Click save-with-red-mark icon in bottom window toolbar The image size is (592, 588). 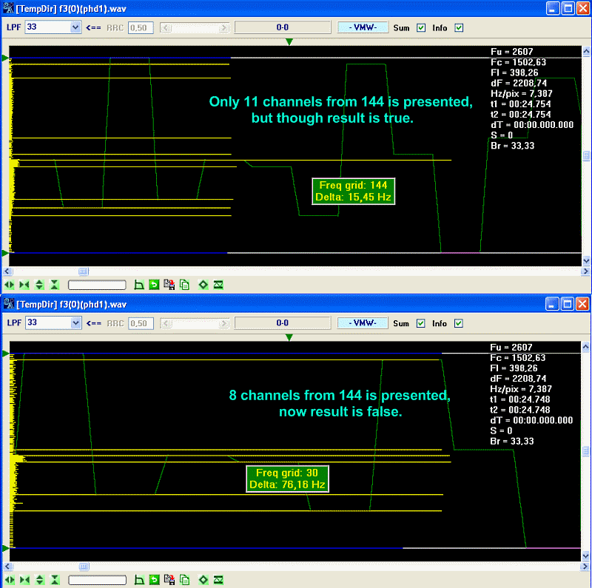pos(169,580)
